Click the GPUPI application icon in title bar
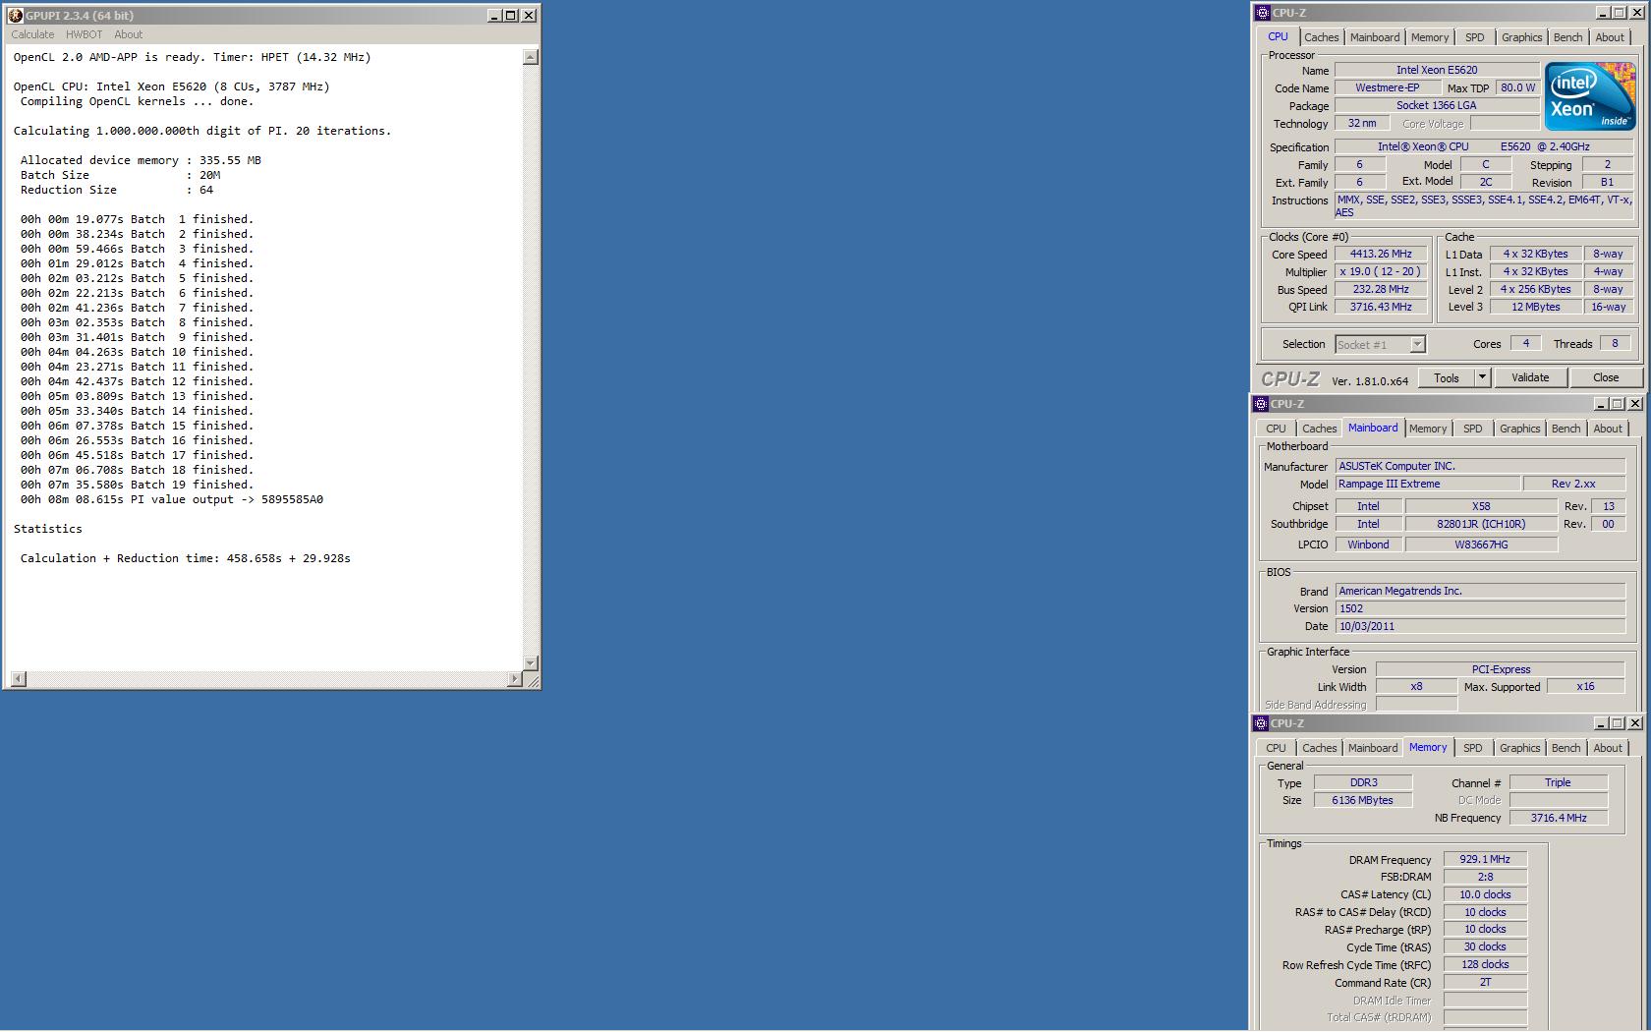Screen dimensions: 1651x1032 16,15
